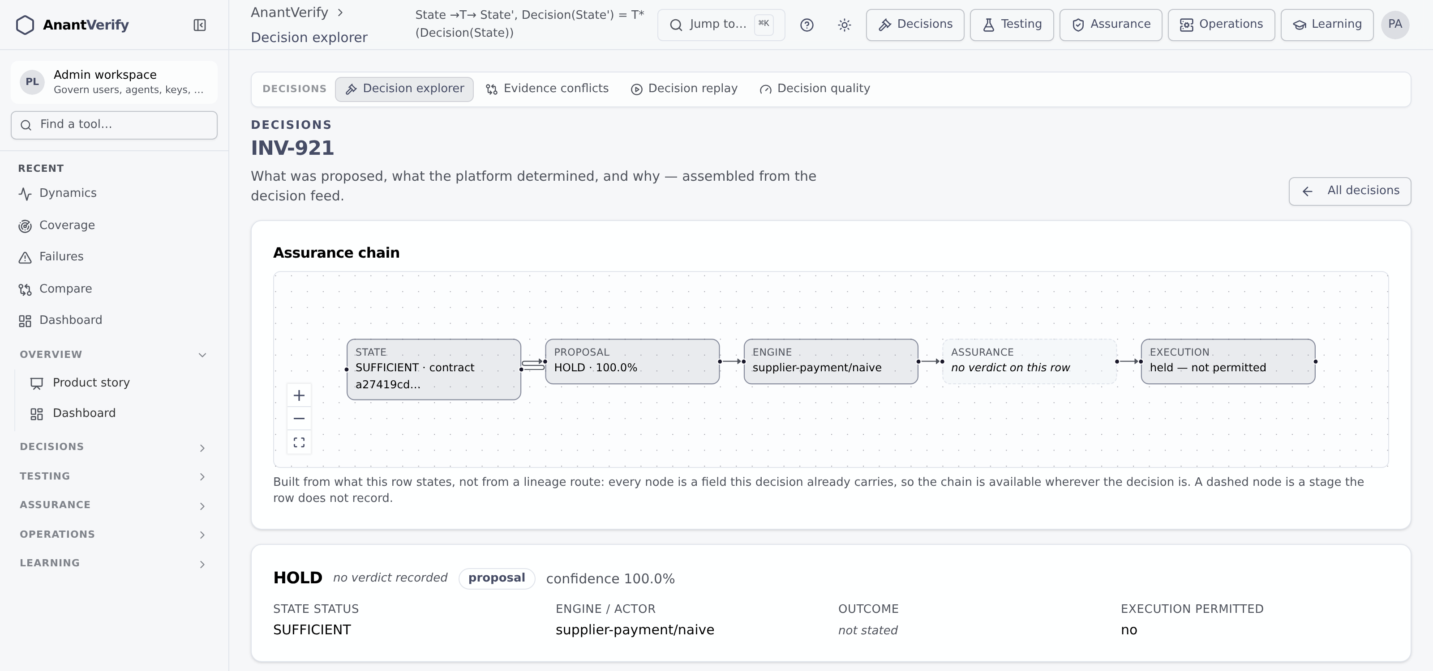Expand the Operations sidebar section

(113, 535)
